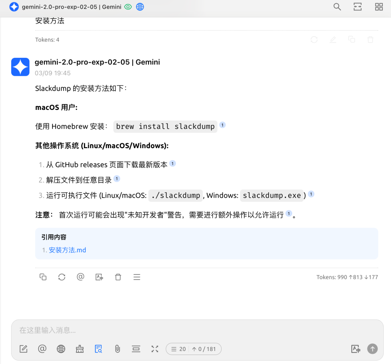Screen dimensions: 391x364
Task: Toggle the knowledge base icon in the input bar
Action: (98, 349)
